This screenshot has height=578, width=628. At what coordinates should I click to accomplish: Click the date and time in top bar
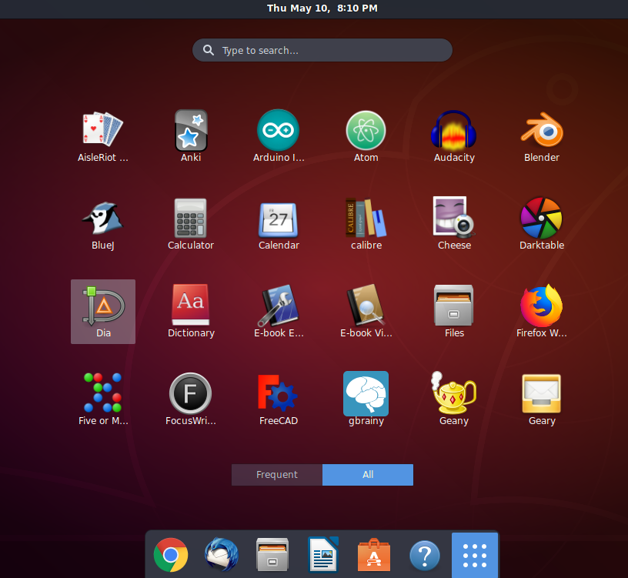(x=322, y=8)
